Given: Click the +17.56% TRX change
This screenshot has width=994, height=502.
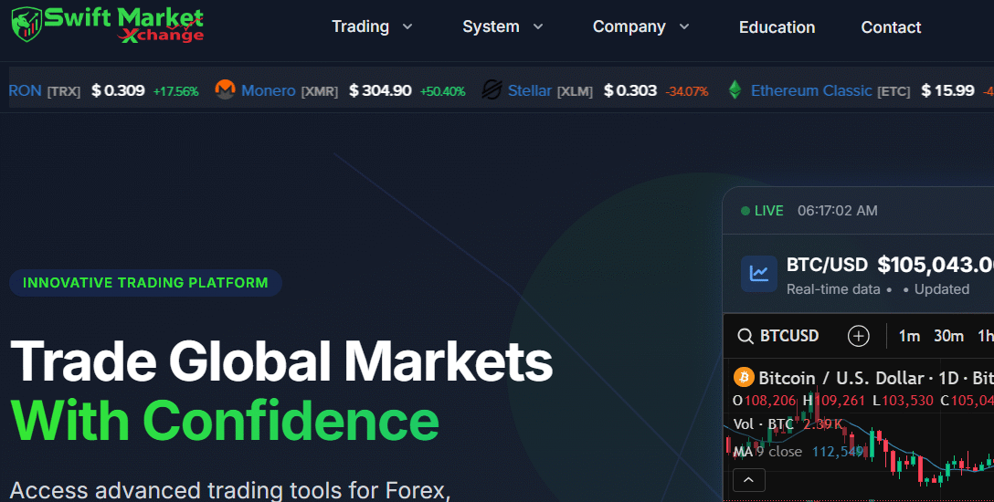Looking at the screenshot, I should (x=175, y=92).
